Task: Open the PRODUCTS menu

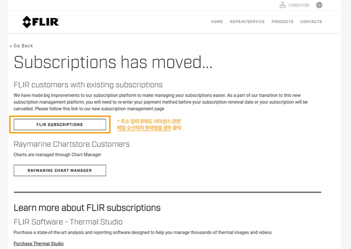Action: (x=282, y=21)
